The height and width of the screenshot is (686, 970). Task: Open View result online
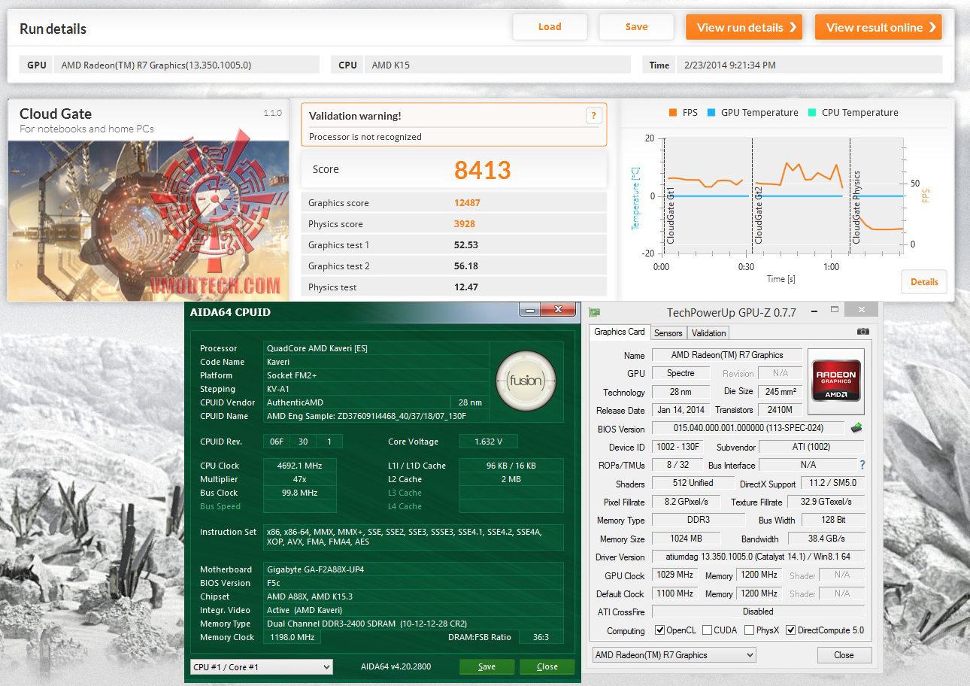878,27
